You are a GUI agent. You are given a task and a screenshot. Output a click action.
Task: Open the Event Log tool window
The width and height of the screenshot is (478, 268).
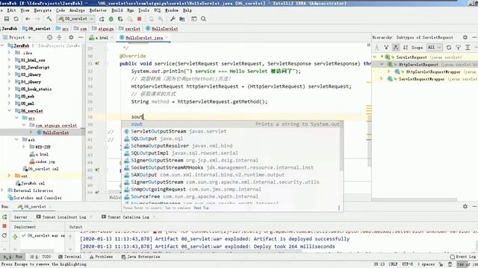463,257
